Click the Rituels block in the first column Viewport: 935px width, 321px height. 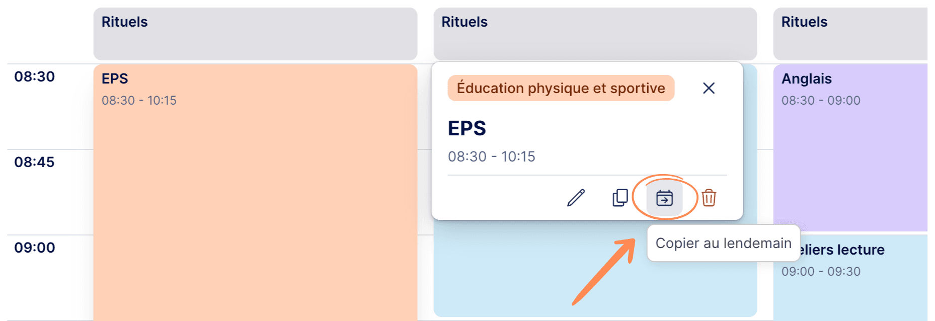click(x=255, y=34)
